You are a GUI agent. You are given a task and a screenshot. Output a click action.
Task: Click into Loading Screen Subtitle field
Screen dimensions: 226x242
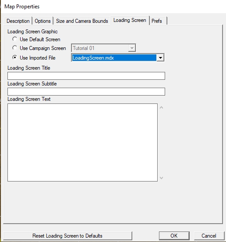[x=86, y=92]
